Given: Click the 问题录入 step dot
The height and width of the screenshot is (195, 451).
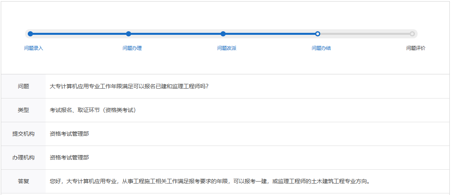Looking at the screenshot, I should click(30, 34).
